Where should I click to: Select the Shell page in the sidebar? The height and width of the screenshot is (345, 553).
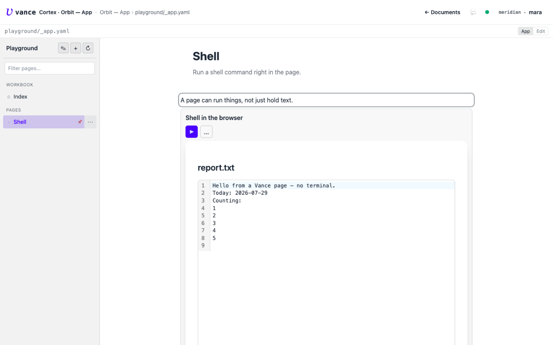tap(44, 122)
